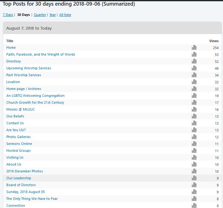Open The Only Thing We Have to Fear
This screenshot has width=223, height=208.
click(32, 199)
